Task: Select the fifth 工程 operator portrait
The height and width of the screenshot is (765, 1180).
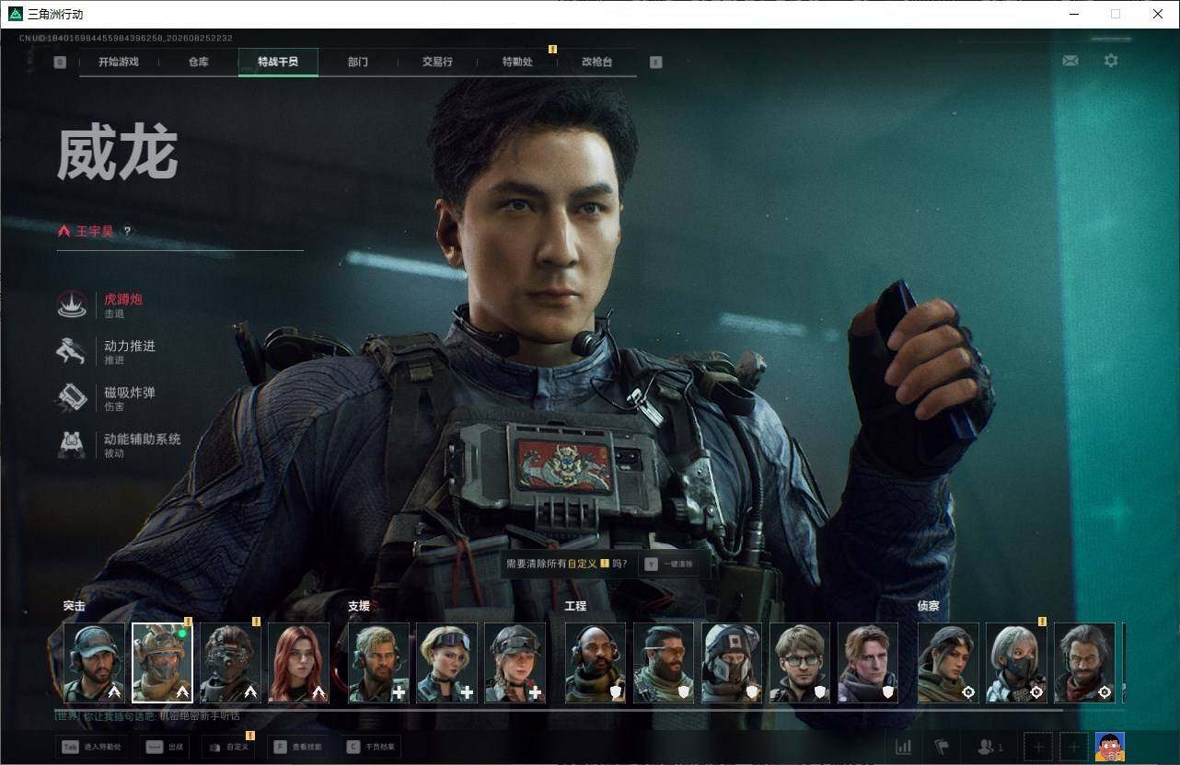Action: click(x=868, y=663)
